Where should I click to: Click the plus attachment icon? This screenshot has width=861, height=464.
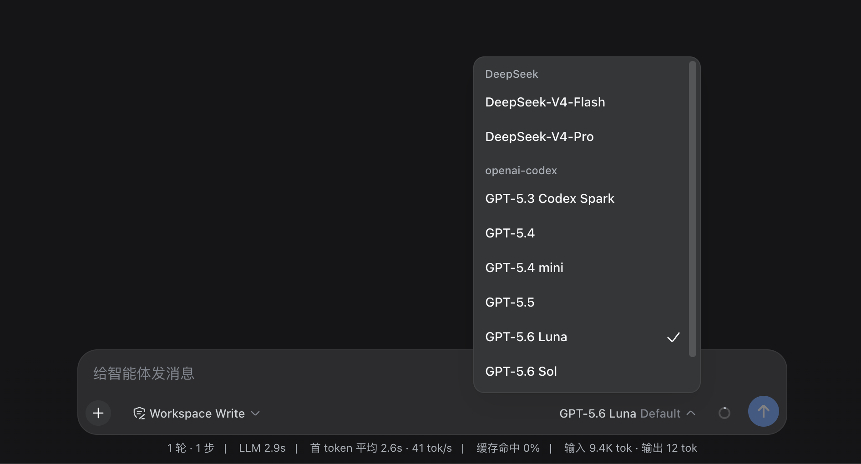coord(98,413)
